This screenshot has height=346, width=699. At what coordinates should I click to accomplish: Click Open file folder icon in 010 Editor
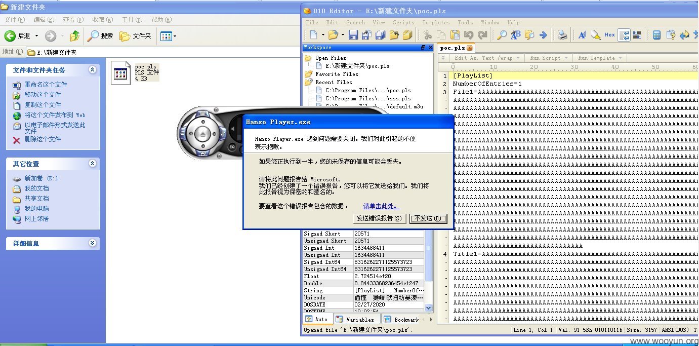tap(333, 35)
